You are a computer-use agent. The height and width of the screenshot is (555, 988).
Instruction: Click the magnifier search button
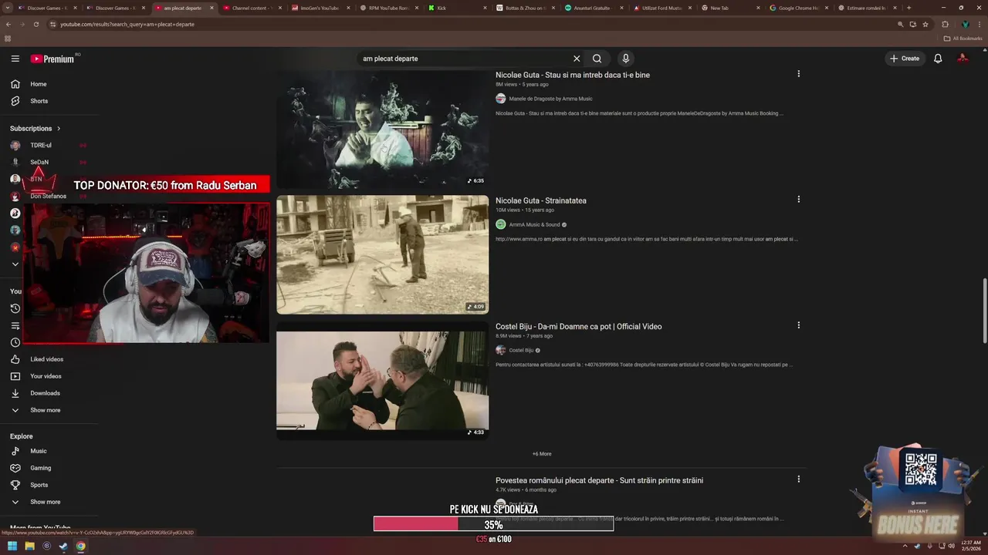pos(597,59)
